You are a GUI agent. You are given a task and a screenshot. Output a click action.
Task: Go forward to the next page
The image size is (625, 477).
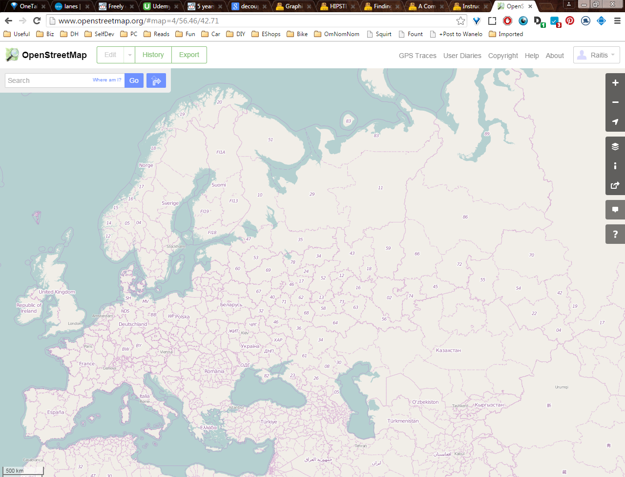pos(22,20)
